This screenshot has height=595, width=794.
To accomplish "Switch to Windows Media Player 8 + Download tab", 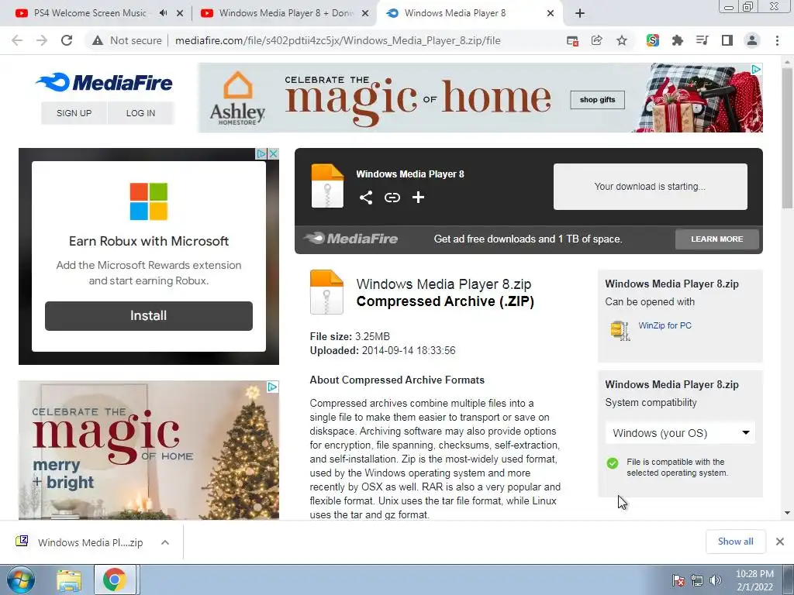I will 285,13.
